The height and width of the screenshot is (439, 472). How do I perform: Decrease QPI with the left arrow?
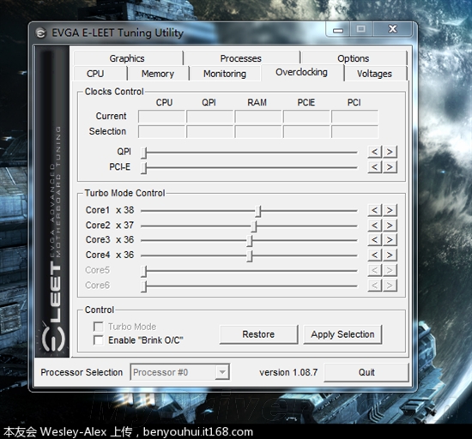coord(375,152)
